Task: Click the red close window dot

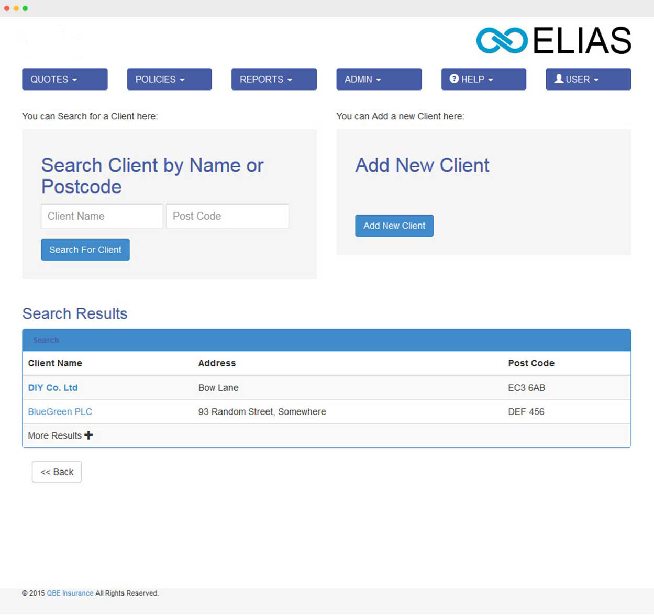Action: click(7, 8)
